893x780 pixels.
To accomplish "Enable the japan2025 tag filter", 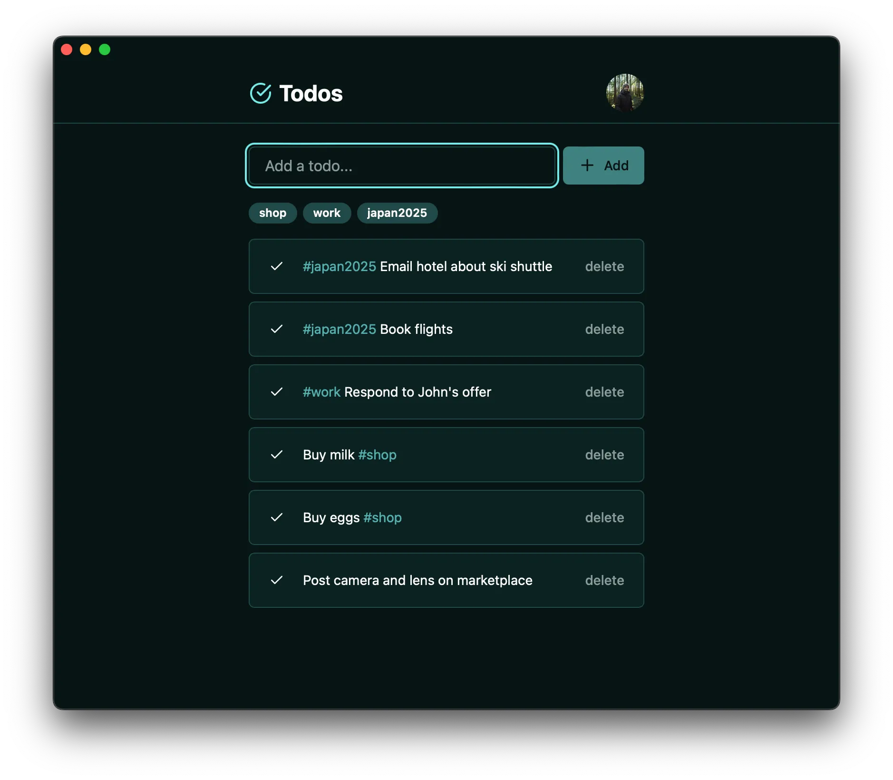I will pyautogui.click(x=397, y=213).
